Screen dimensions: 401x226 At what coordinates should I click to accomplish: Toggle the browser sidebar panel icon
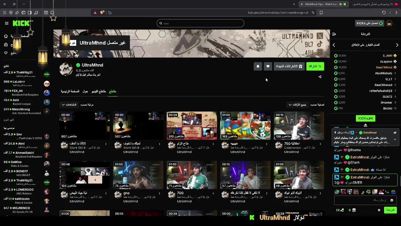[29, 13]
